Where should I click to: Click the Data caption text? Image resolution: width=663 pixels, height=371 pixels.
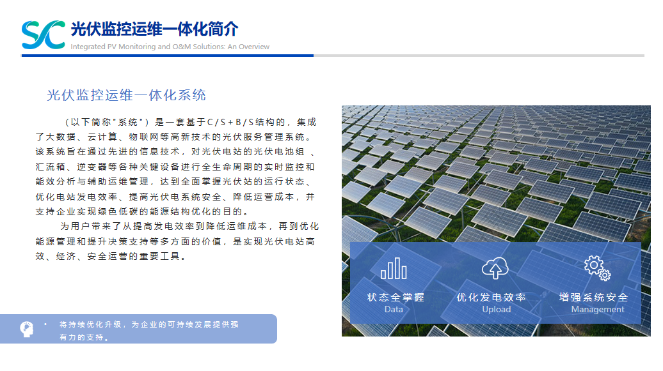pyautogui.click(x=394, y=310)
